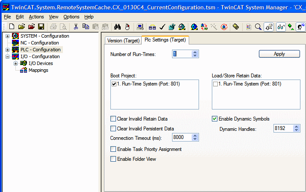Click the Find binoculars icon
Image resolution: width=306 pixels, height=192 pixels.
point(118,27)
